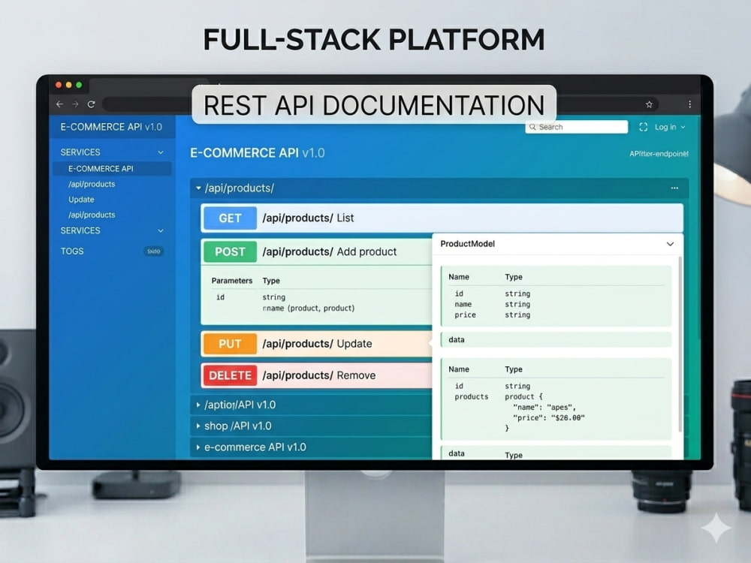This screenshot has height=563, width=751.
Task: Click the Parameters column header
Action: click(x=232, y=281)
